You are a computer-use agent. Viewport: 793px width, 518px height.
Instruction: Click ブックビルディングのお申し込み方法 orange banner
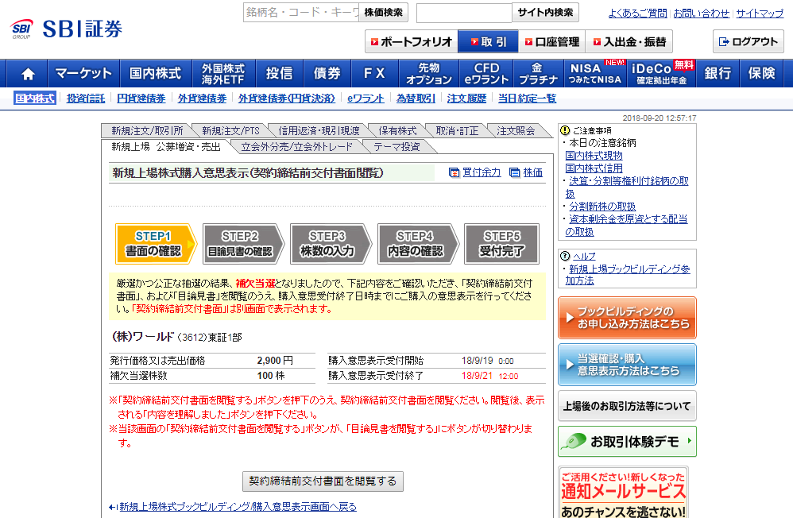(x=627, y=318)
